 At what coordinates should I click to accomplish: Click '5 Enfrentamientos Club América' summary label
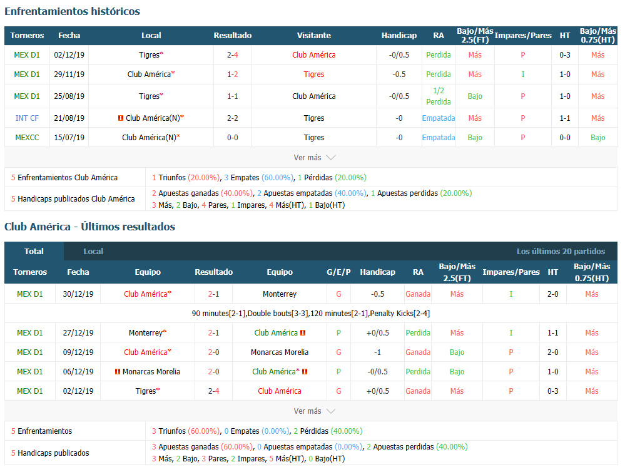tap(64, 177)
